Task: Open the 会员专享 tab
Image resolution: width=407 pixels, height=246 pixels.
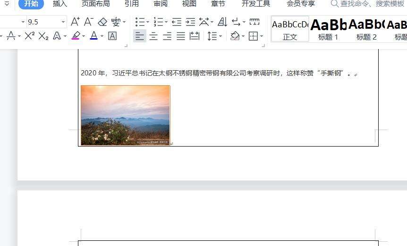Action: point(301,4)
